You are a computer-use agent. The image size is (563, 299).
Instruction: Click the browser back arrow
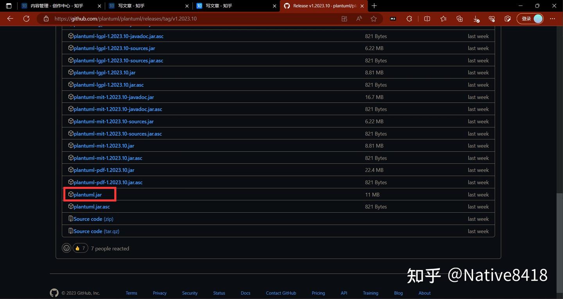[10, 18]
